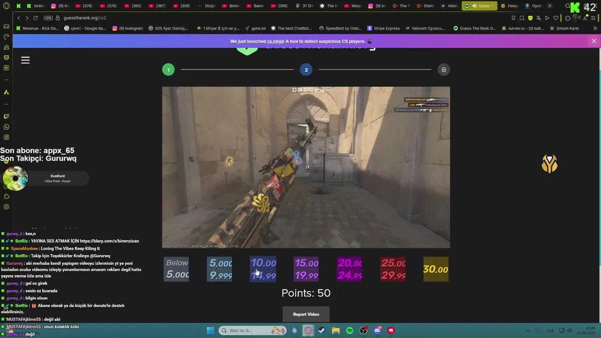Open the Windows Start menu

tap(210, 330)
